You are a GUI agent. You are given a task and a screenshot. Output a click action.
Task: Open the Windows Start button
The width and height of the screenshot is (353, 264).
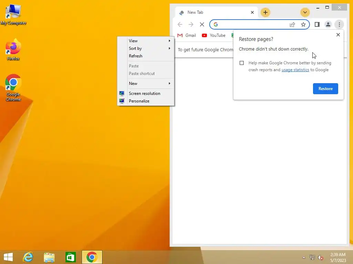click(x=8, y=257)
